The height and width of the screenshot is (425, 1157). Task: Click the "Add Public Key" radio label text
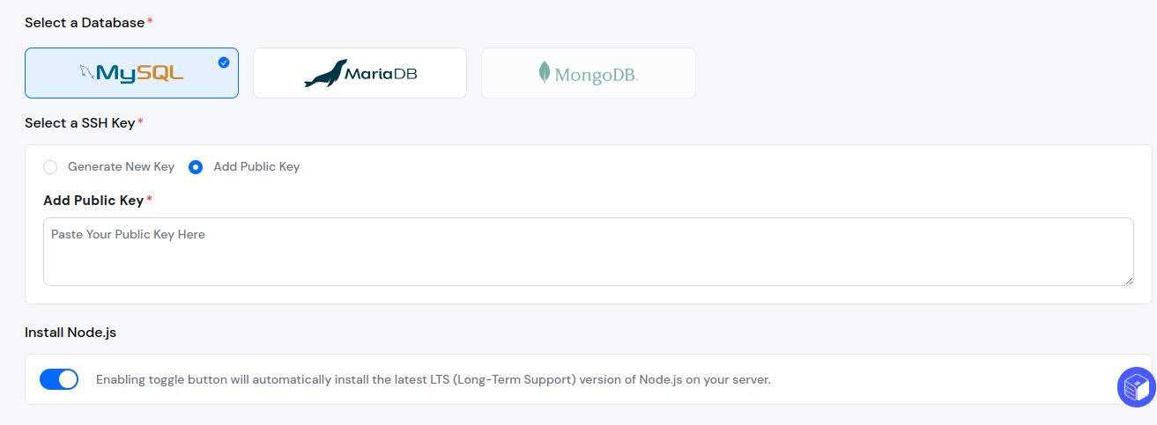pyautogui.click(x=256, y=166)
